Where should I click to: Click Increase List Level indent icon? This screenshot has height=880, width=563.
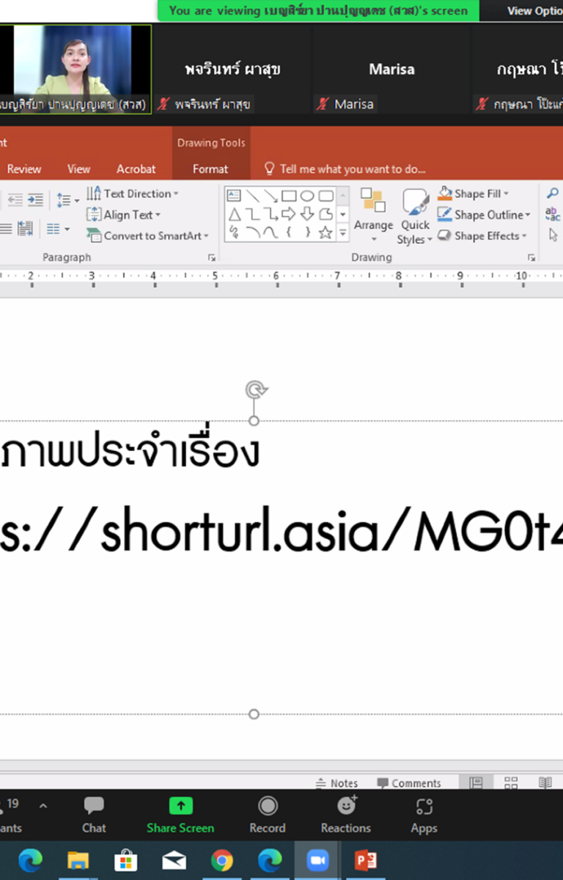click(x=35, y=200)
